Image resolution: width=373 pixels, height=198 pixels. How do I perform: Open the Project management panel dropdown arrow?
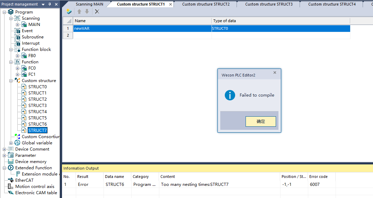(43, 4)
